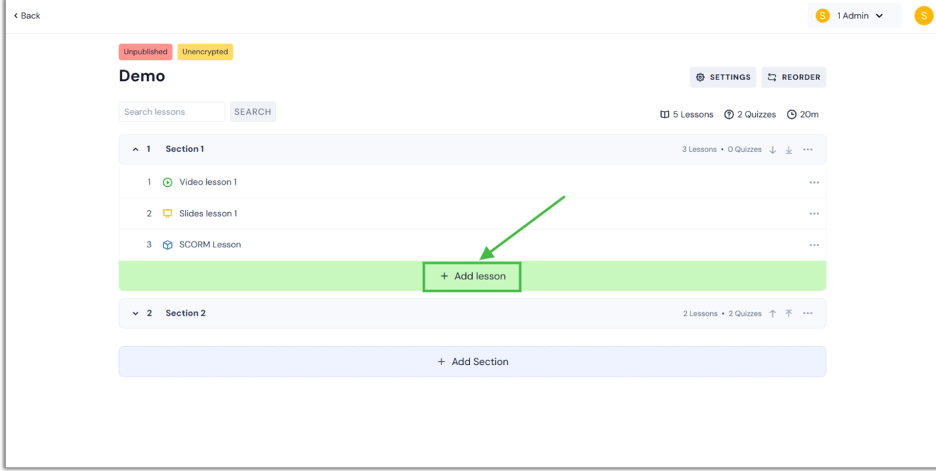Select the Video lesson 1 play icon
Viewport: 936px width, 471px height.
click(x=167, y=181)
